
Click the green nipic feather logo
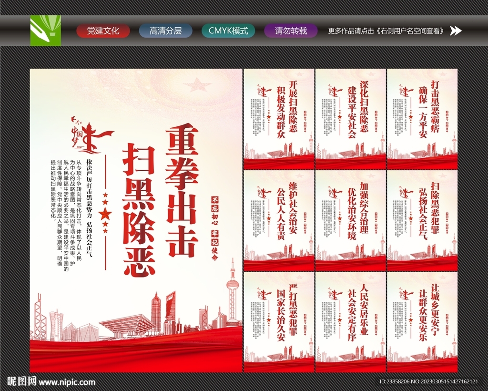pos(45,31)
